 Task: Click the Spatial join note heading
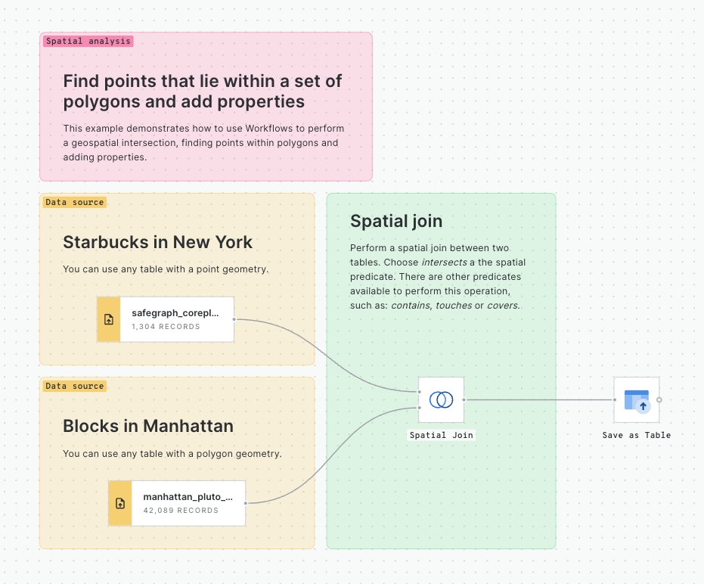click(x=396, y=222)
